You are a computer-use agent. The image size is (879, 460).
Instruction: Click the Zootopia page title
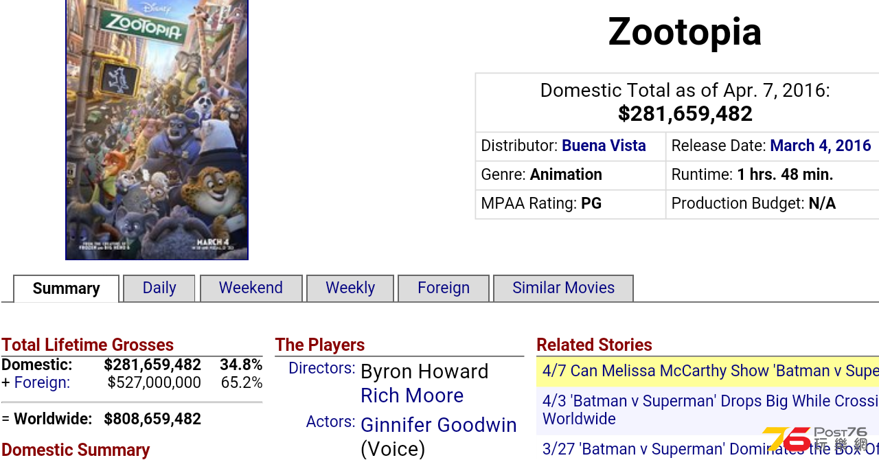(685, 32)
